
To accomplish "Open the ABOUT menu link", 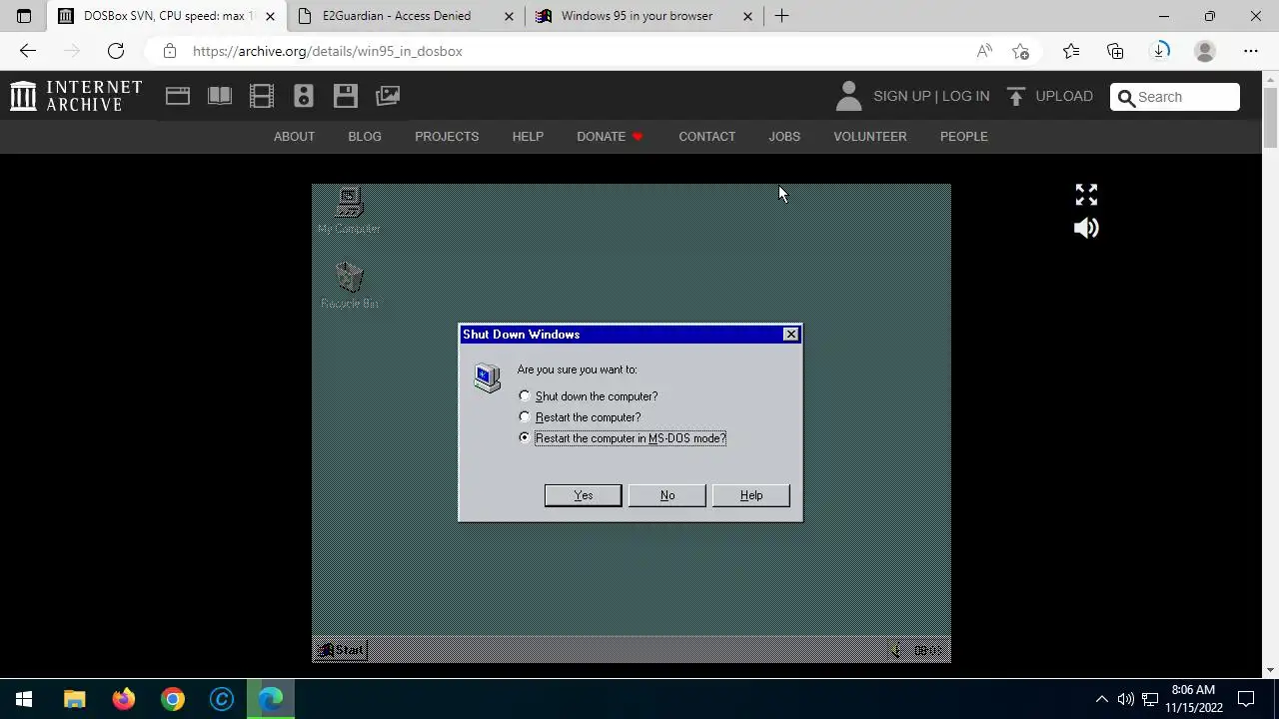I will 294,136.
